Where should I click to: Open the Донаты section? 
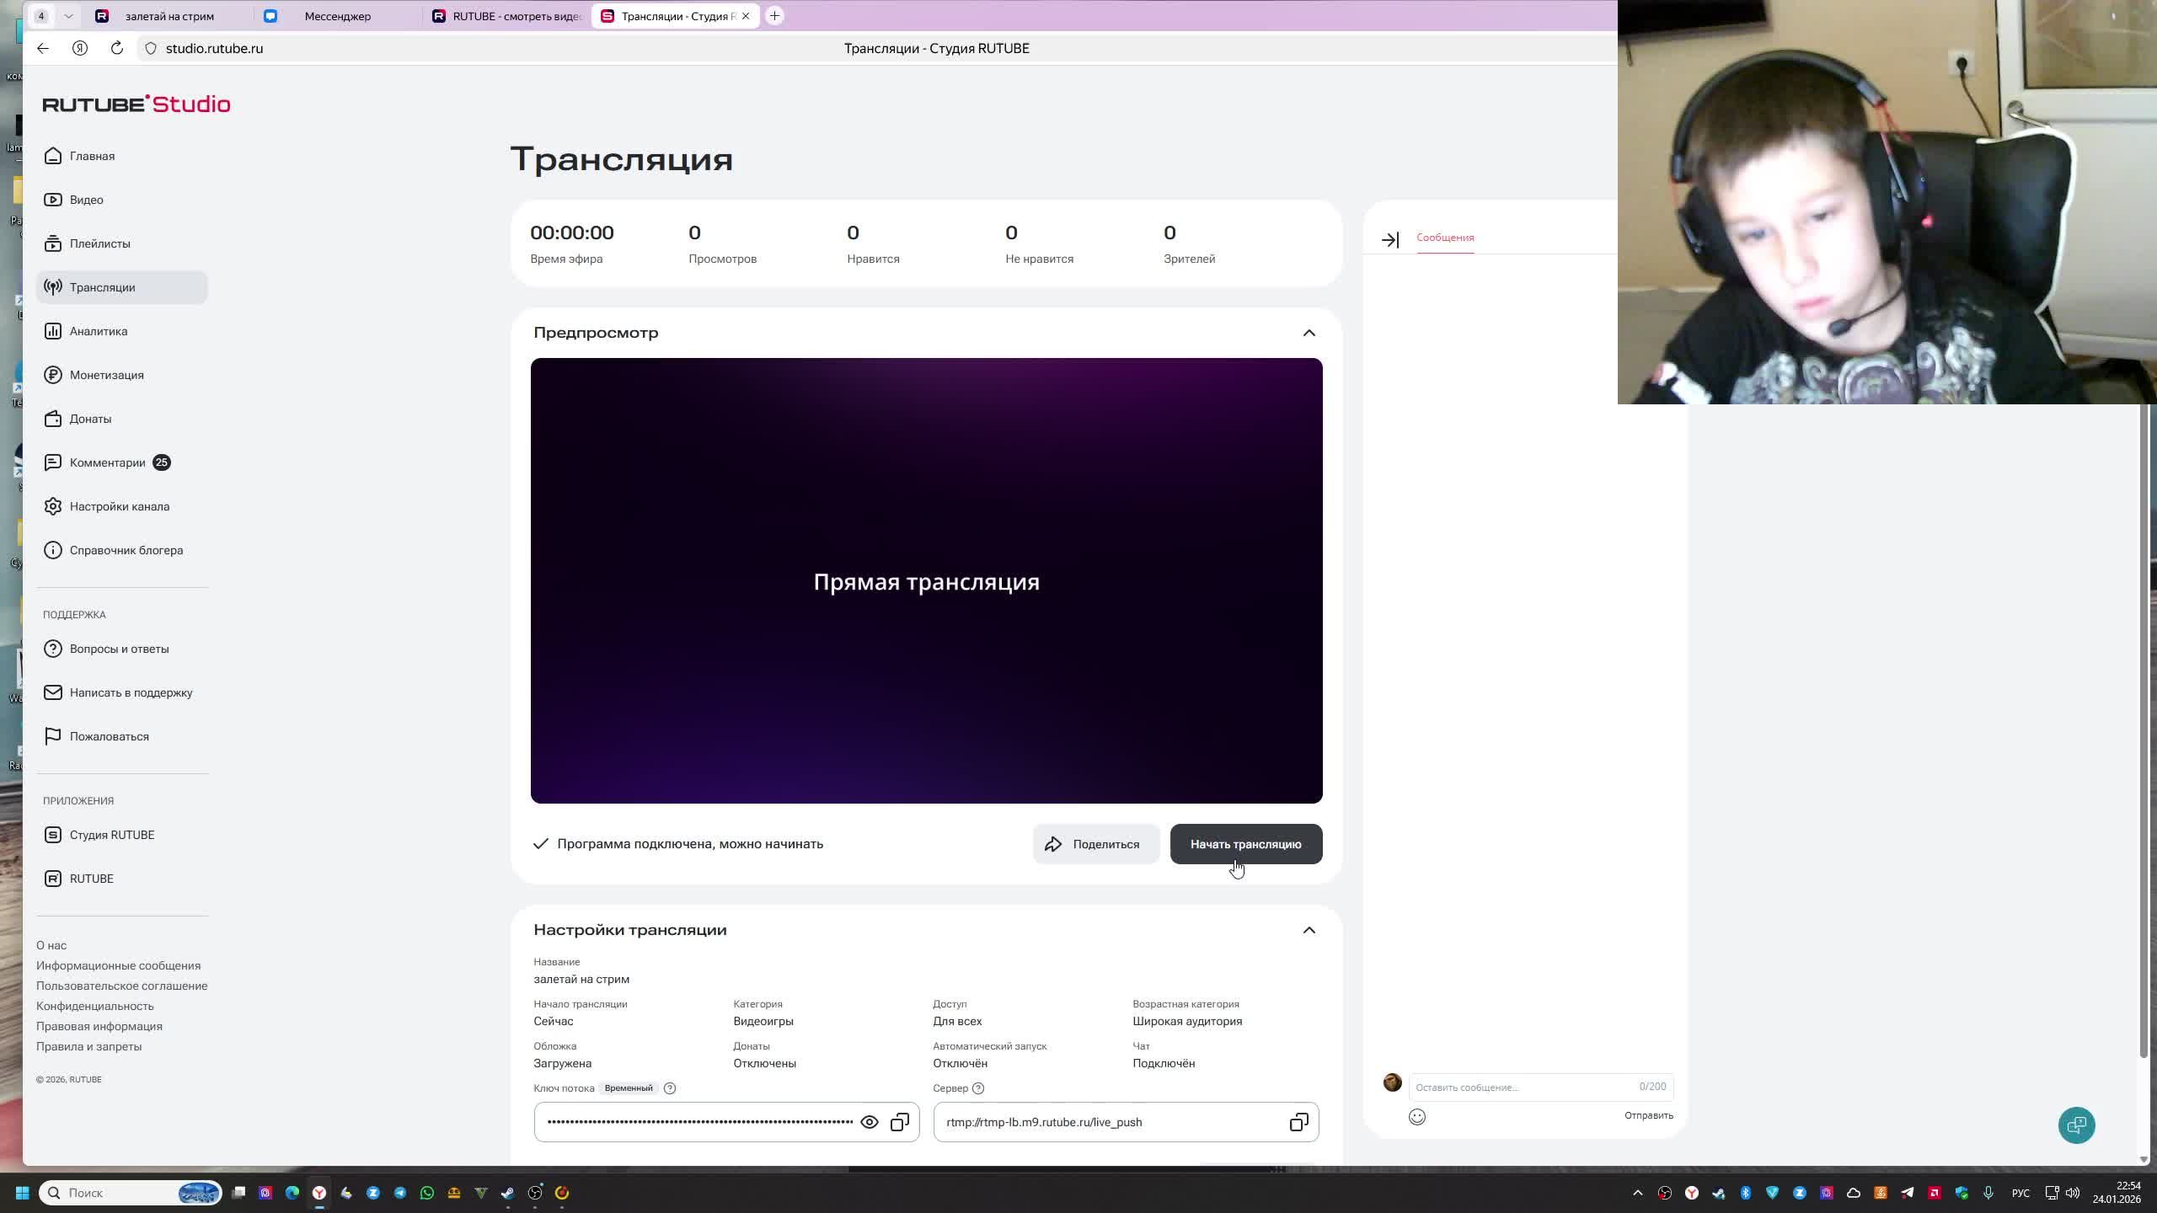[x=90, y=419]
